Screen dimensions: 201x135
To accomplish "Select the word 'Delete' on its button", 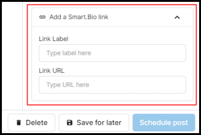I will coord(37,123).
